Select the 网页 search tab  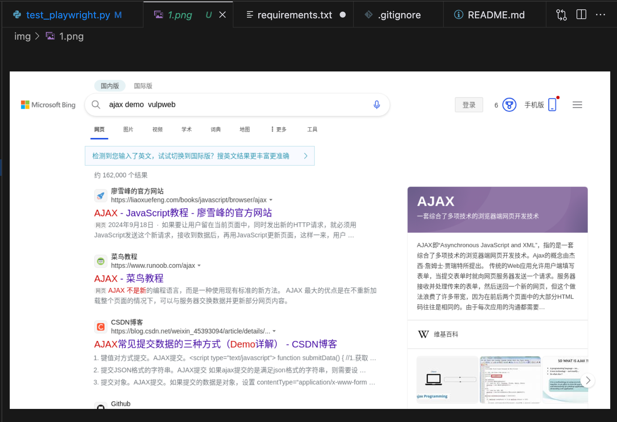(x=99, y=129)
